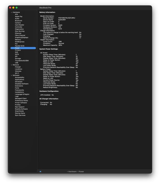This screenshot has height=184, width=160.
Task: Click the MacBook Pro window title
Action: 45,8
